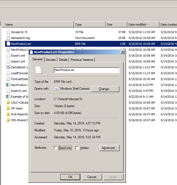Click the Windows Shell Common icon
This screenshot has width=177, height=185.
(x=56, y=89)
